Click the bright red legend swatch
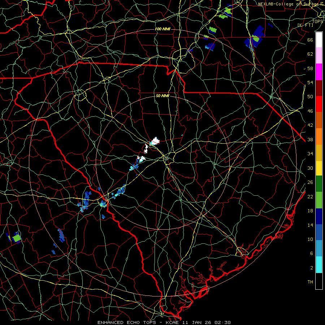The width and height of the screenshot is (325, 325). click(x=319, y=104)
